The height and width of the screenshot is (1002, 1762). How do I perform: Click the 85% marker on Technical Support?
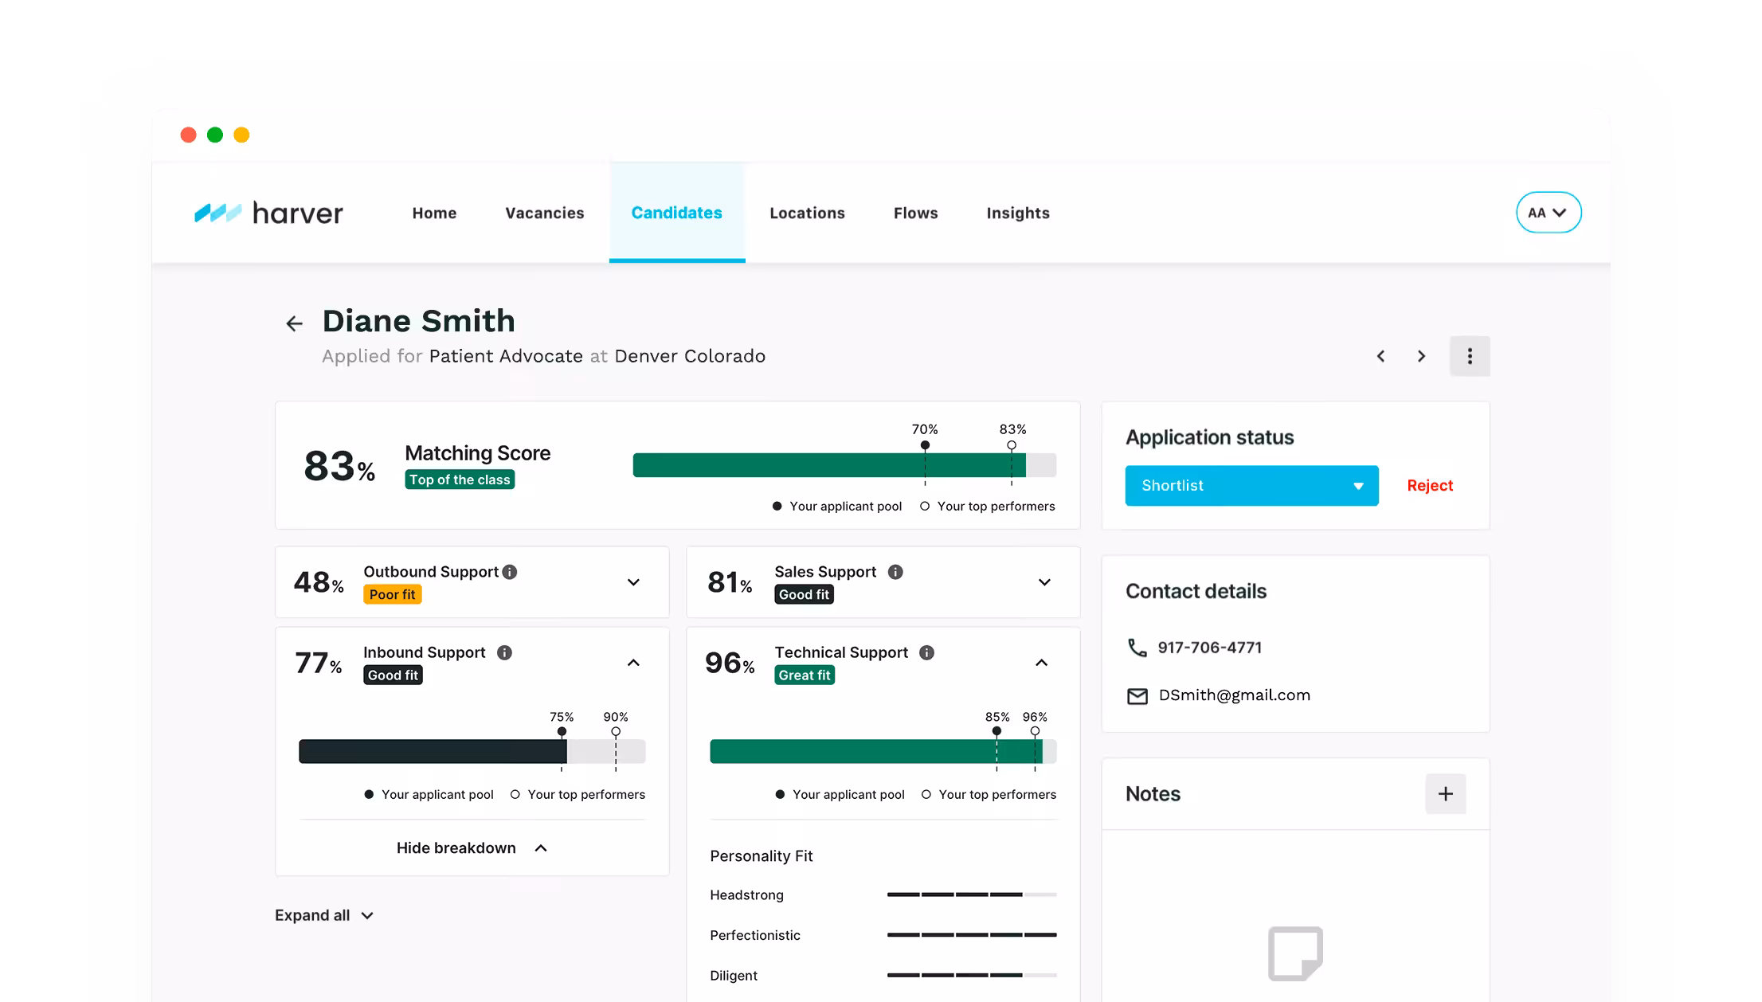pyautogui.click(x=997, y=730)
